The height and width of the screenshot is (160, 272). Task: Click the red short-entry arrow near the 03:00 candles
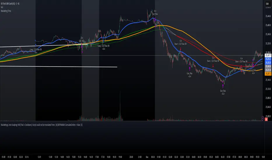pos(181,48)
